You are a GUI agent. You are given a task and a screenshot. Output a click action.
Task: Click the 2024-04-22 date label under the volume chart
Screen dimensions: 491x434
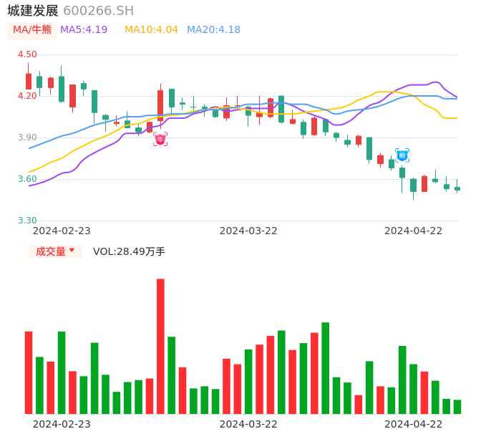pos(413,423)
